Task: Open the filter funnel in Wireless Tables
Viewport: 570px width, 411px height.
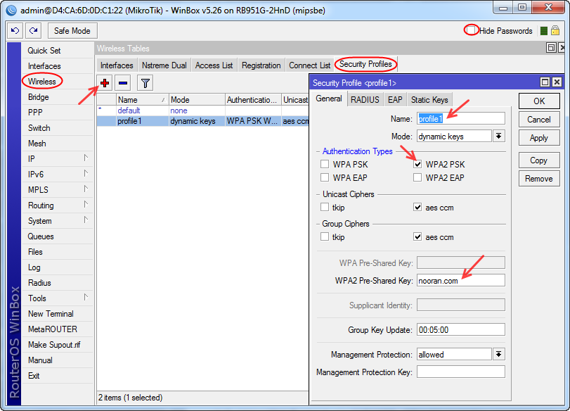Action: pos(145,83)
